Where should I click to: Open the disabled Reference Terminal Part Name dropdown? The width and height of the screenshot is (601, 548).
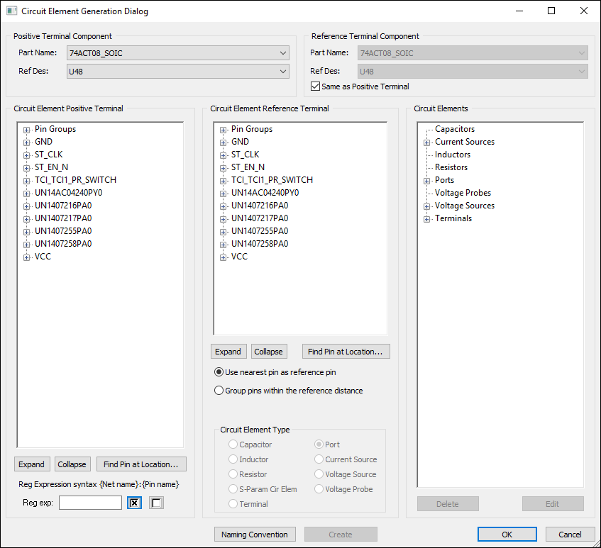581,52
